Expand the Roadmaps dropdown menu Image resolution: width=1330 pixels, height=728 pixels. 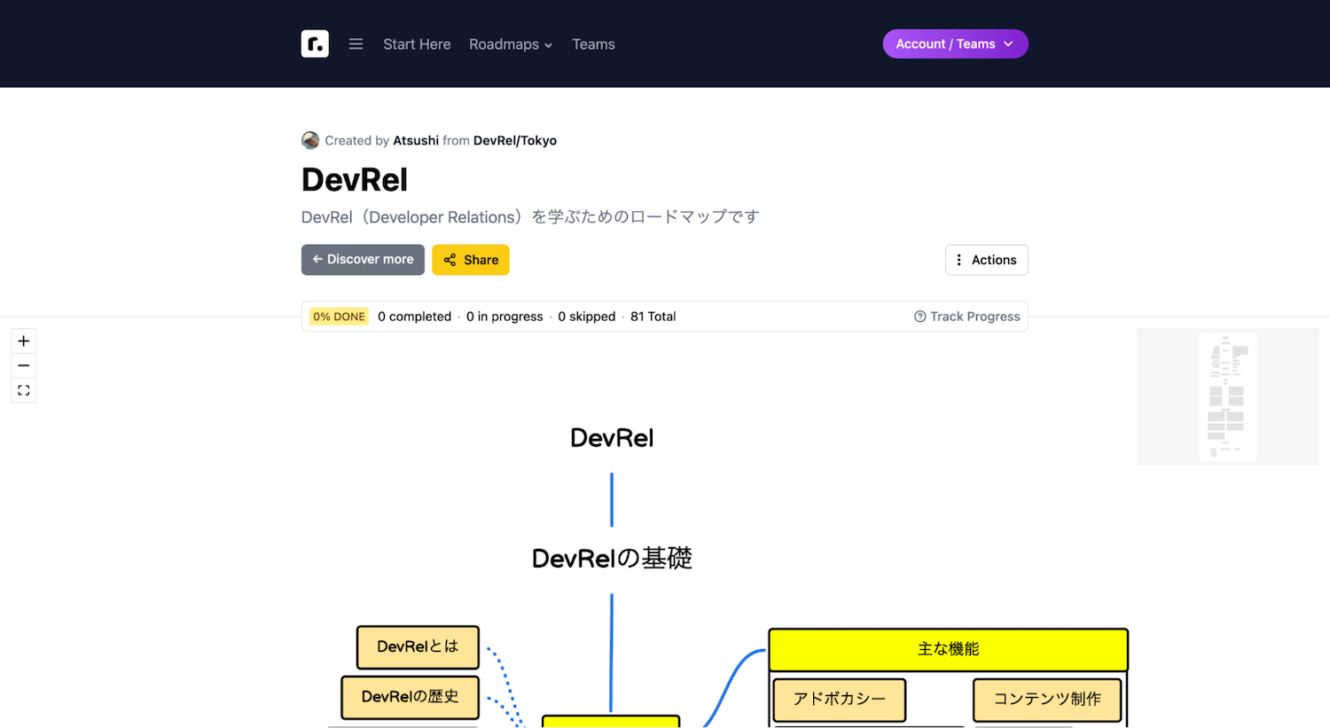[x=511, y=44]
